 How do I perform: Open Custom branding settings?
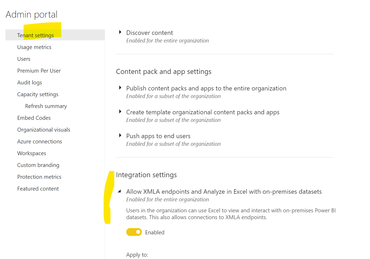tap(38, 165)
